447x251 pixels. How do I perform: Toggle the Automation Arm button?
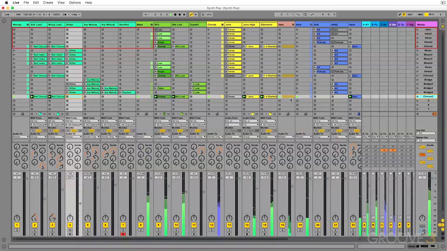[191, 15]
